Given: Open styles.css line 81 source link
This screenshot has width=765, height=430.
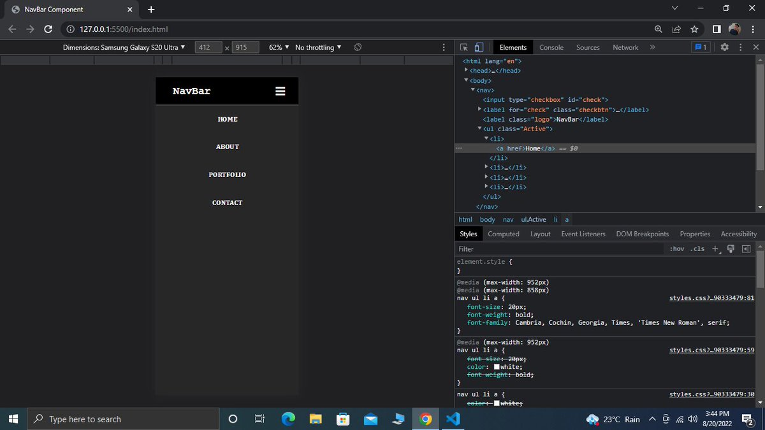Looking at the screenshot, I should tap(712, 297).
